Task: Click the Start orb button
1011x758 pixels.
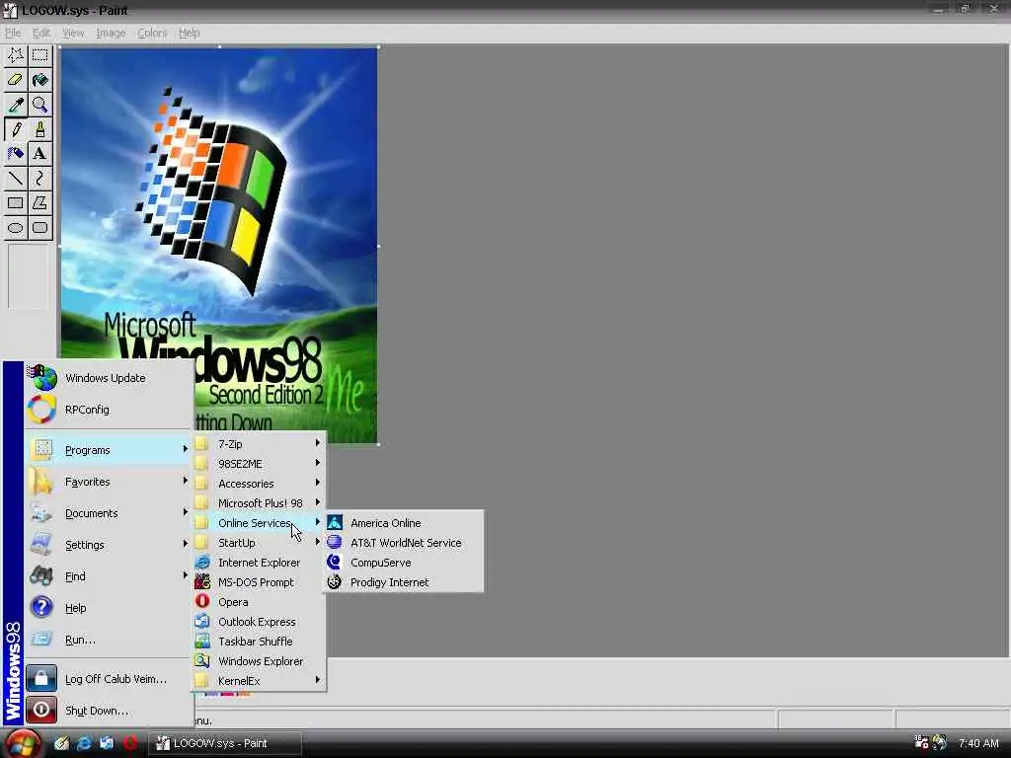Action: tap(22, 744)
